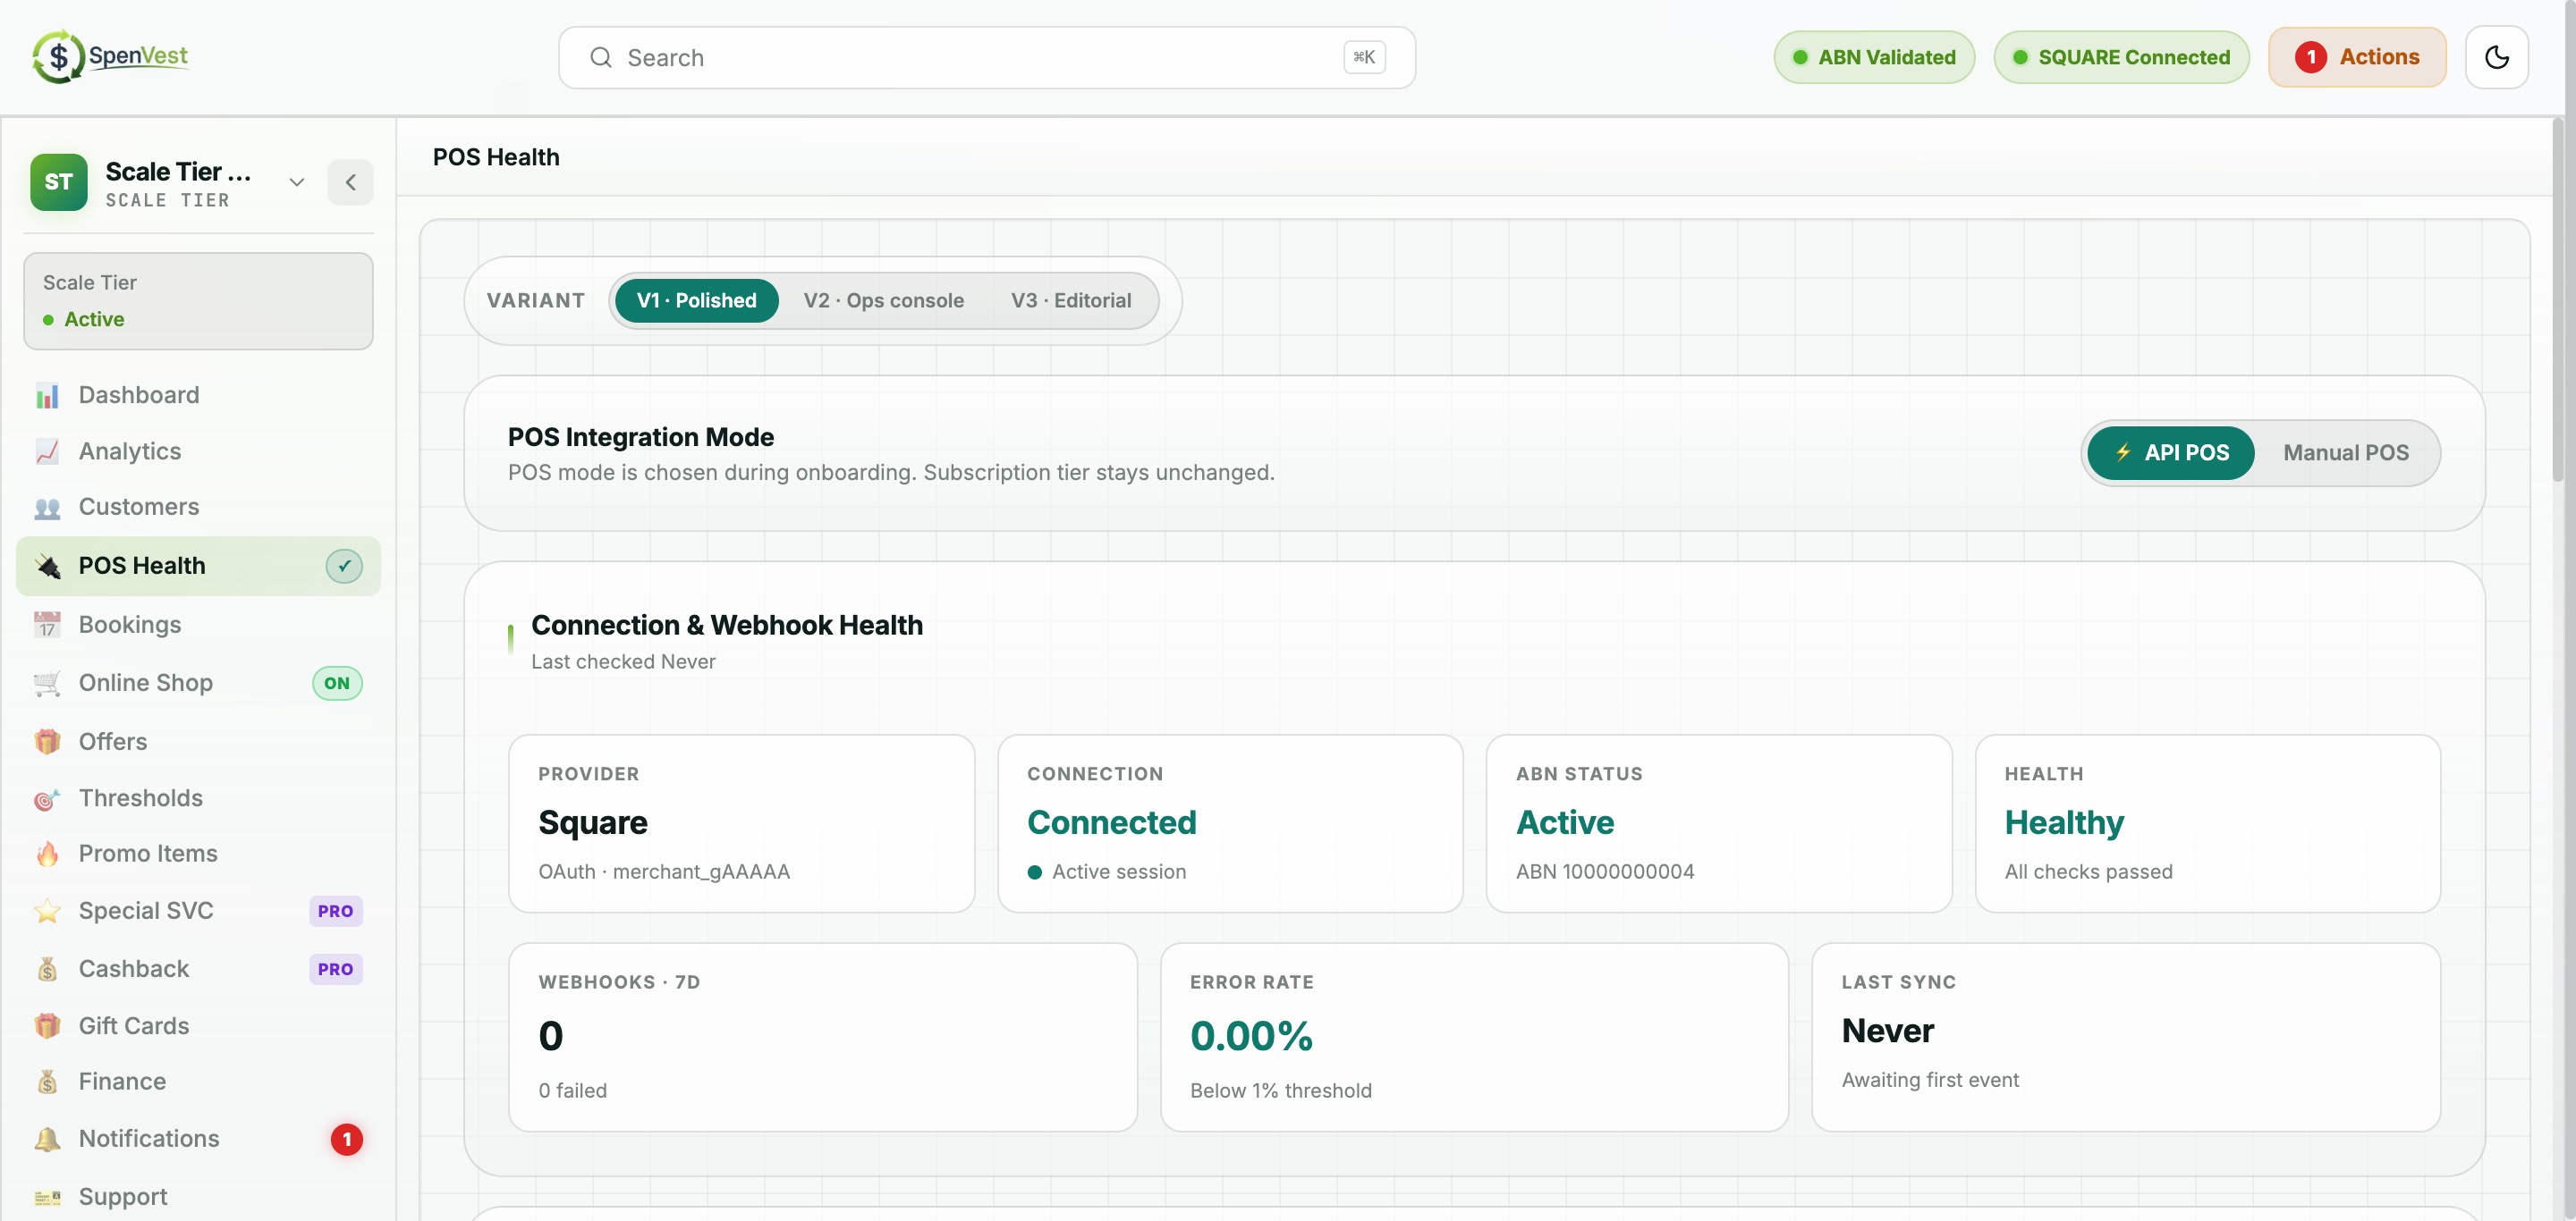Image resolution: width=2576 pixels, height=1221 pixels.
Task: Click the ⌘K shortcut hint
Action: tap(1363, 57)
